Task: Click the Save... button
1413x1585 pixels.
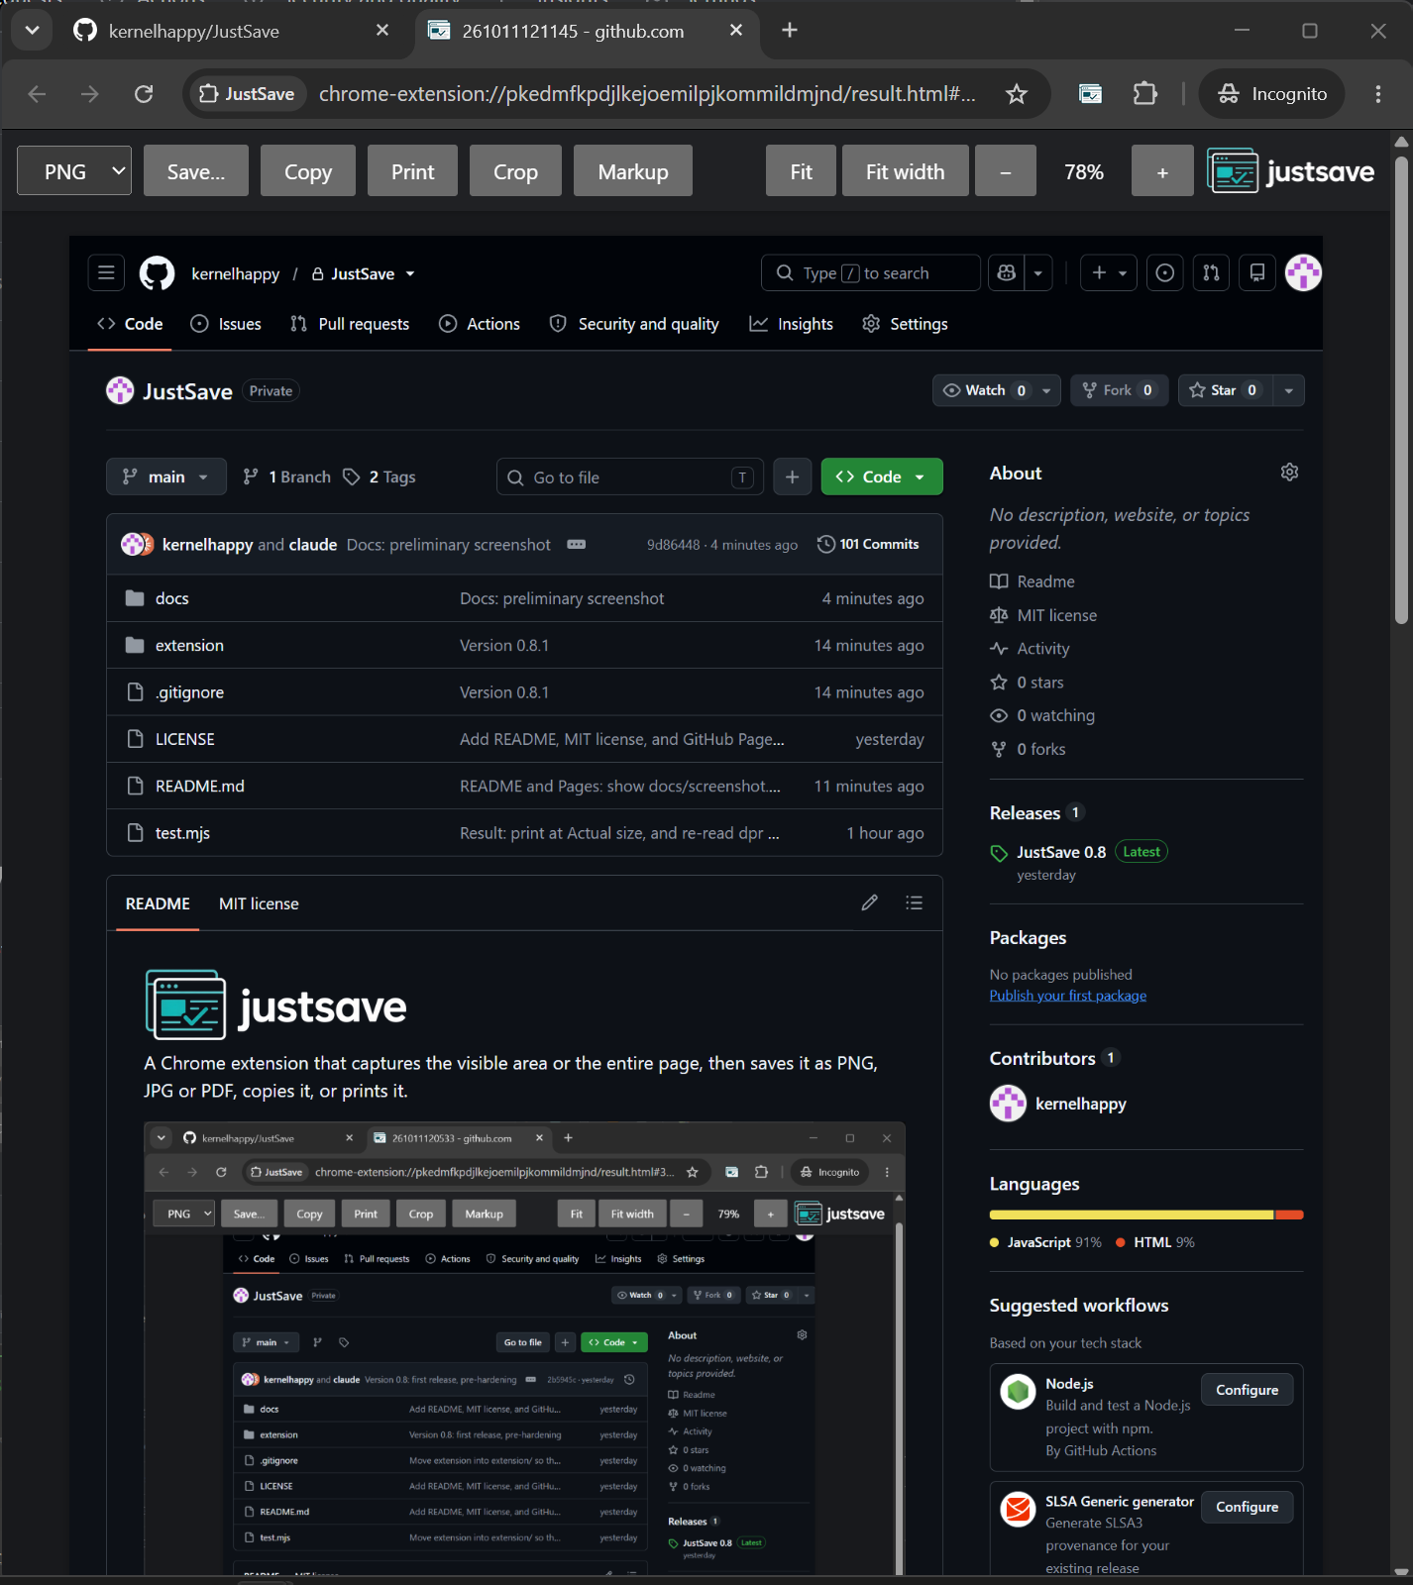Action: point(196,170)
